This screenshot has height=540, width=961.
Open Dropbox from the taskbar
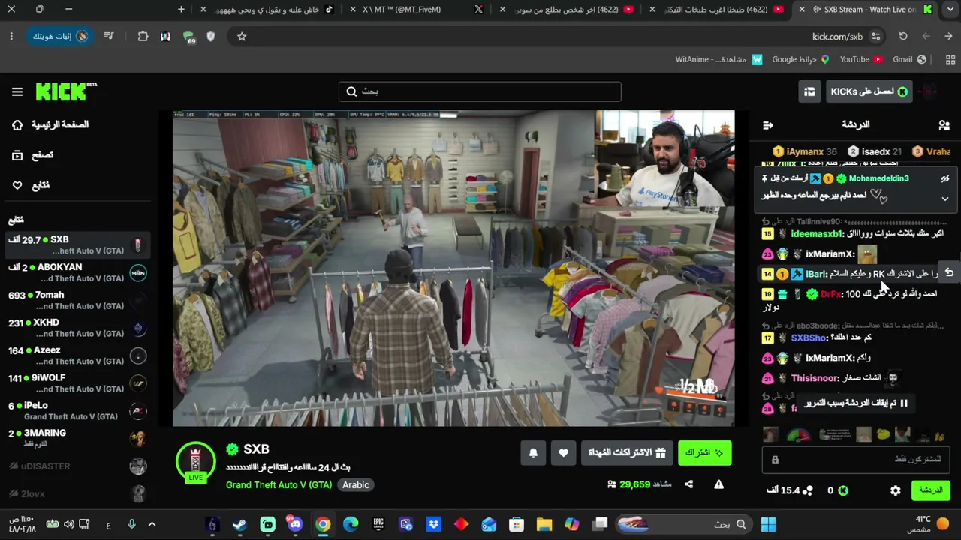(x=434, y=524)
